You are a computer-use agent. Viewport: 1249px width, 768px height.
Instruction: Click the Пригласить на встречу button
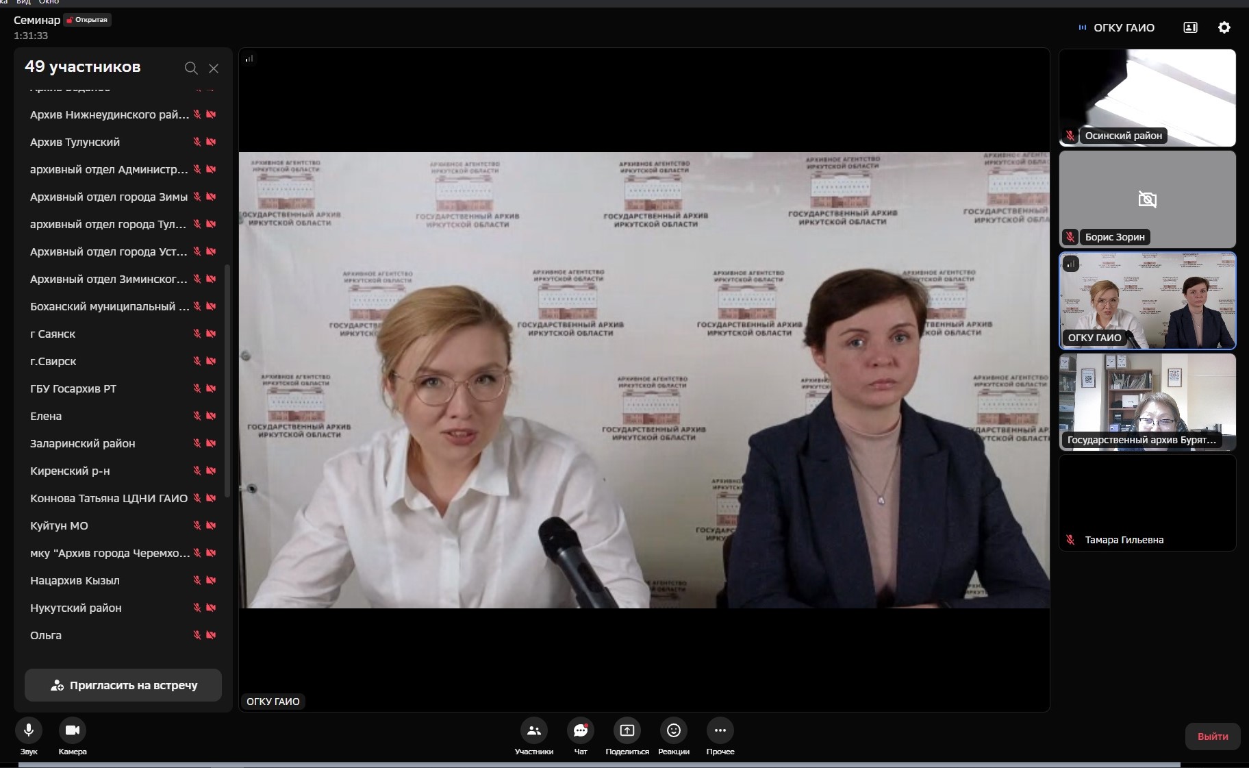click(123, 685)
